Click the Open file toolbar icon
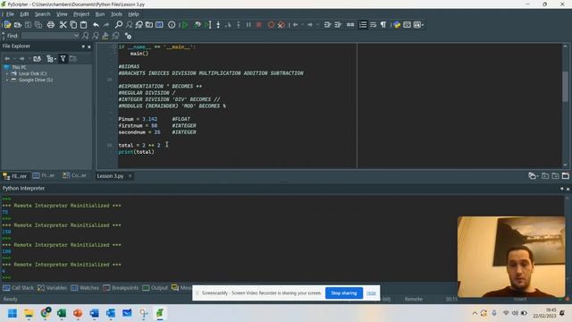 tap(17, 25)
